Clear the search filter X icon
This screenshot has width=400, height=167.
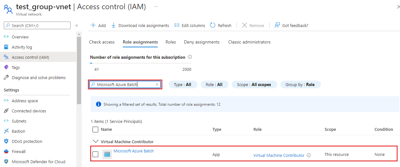coord(157,84)
